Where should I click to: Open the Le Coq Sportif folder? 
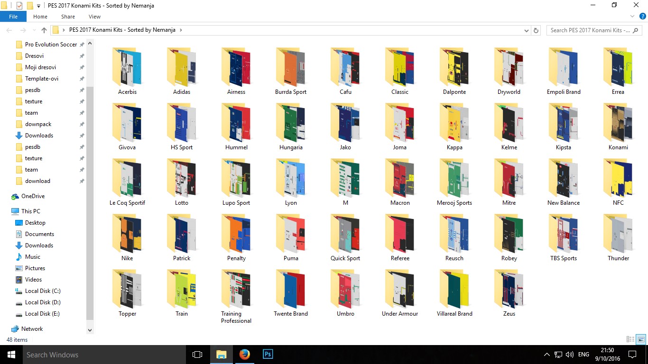(127, 182)
